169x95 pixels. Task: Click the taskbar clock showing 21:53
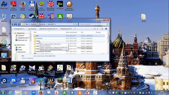(162, 93)
